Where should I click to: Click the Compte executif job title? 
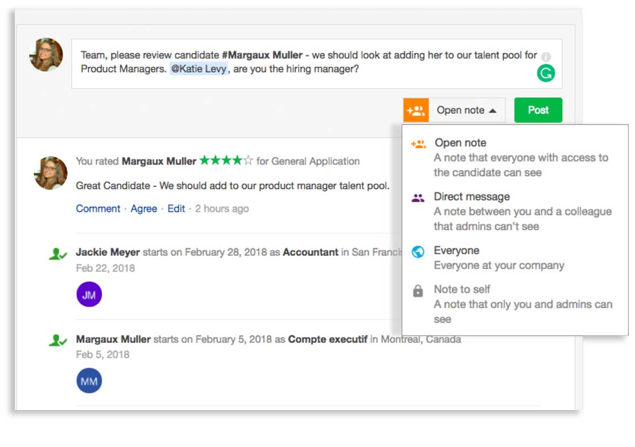[328, 339]
